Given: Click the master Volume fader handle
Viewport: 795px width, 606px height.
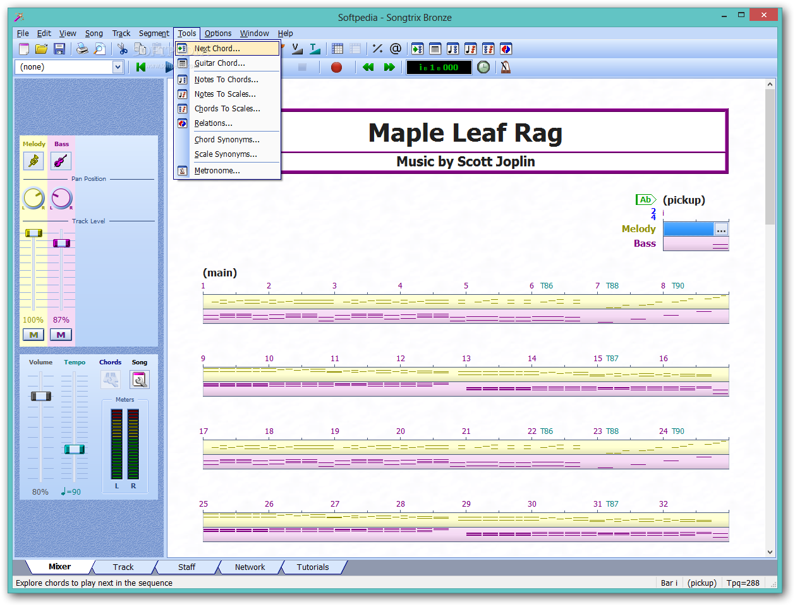Looking at the screenshot, I should tap(41, 396).
